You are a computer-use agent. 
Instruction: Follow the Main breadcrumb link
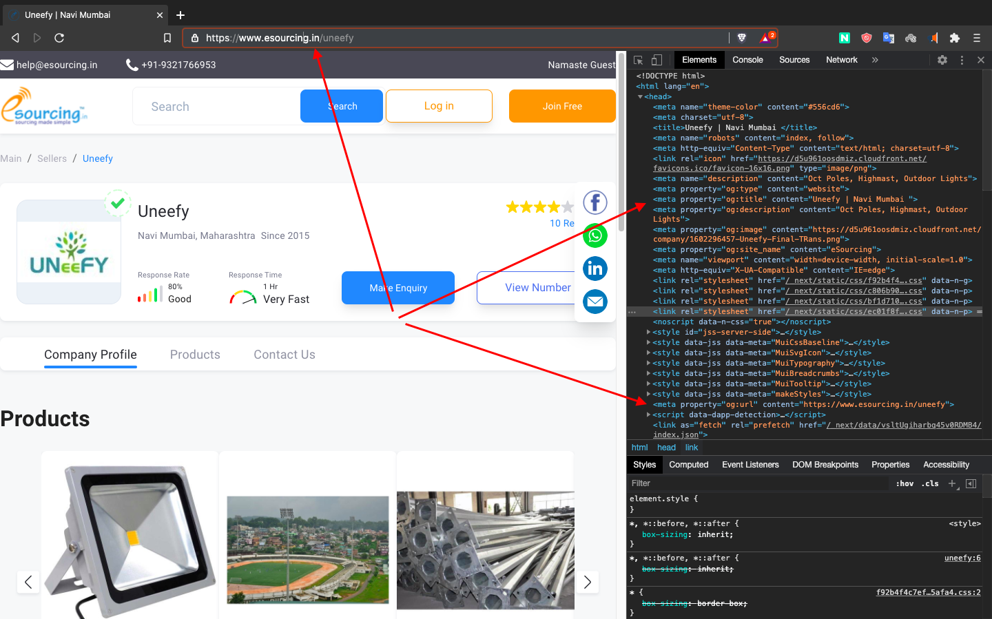click(x=11, y=158)
